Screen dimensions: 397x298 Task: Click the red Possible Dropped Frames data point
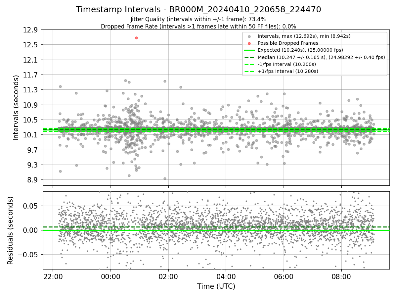(136, 38)
